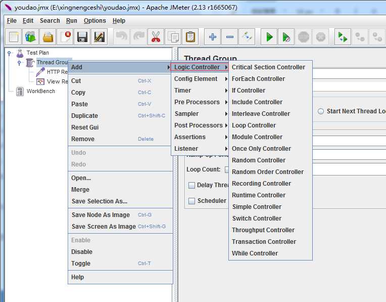Image resolution: width=386 pixels, height=302 pixels.
Task: Expand the Assertions submenu
Action: (200, 137)
